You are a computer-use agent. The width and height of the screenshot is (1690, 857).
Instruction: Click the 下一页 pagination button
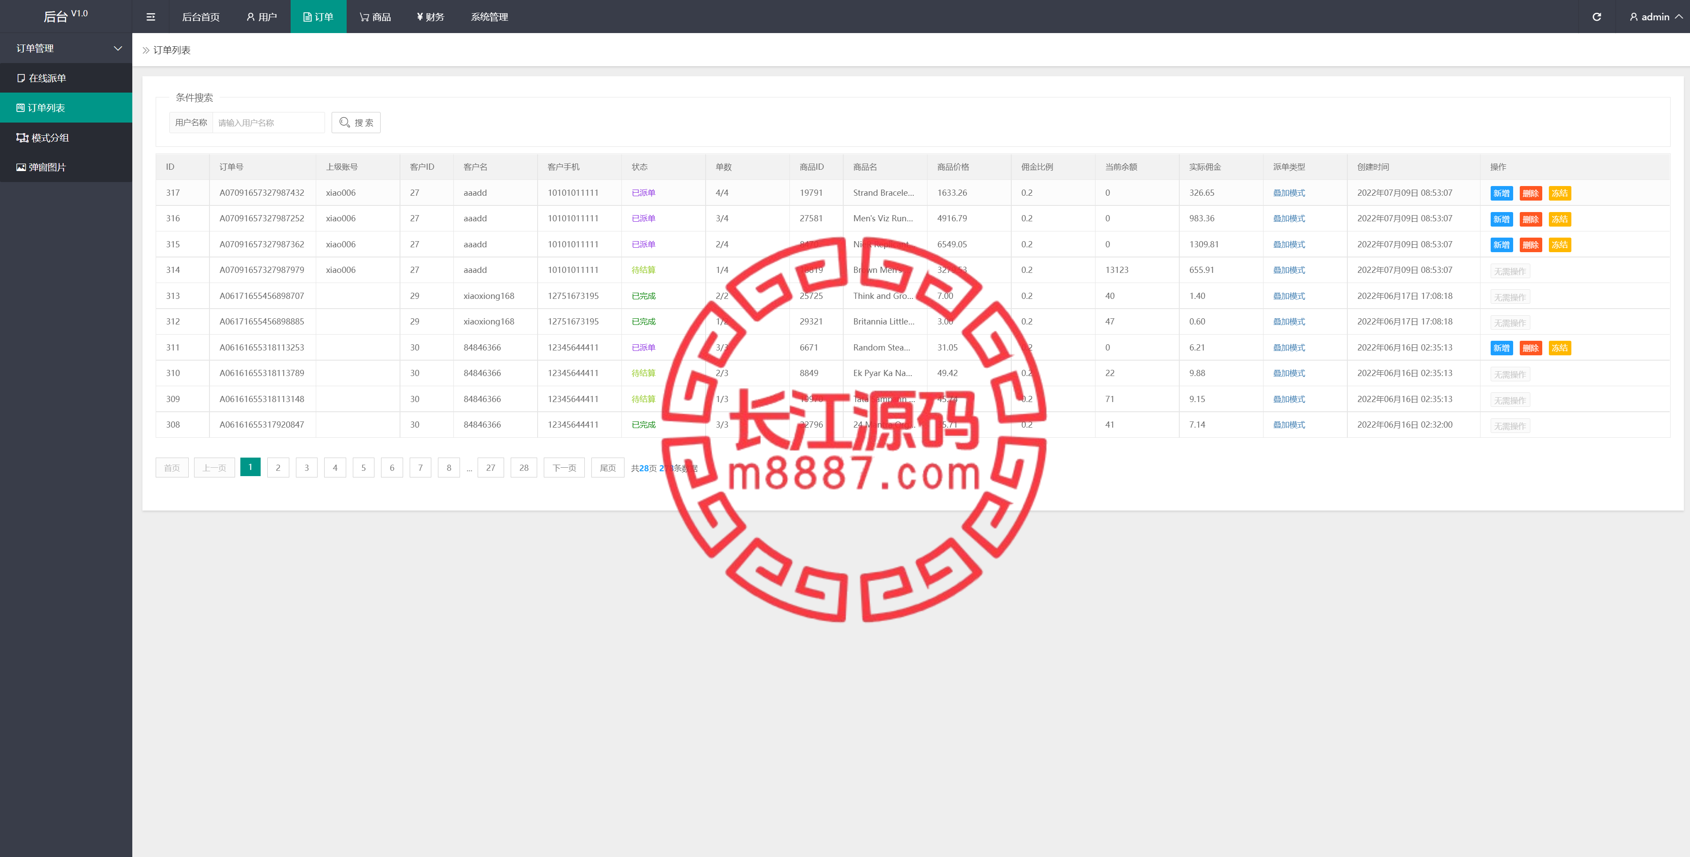[564, 467]
